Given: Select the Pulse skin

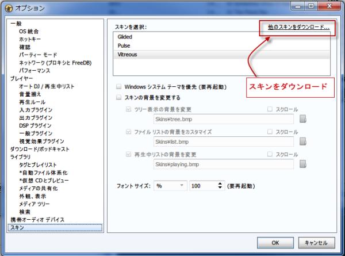Looking at the screenshot, I should (221, 45).
